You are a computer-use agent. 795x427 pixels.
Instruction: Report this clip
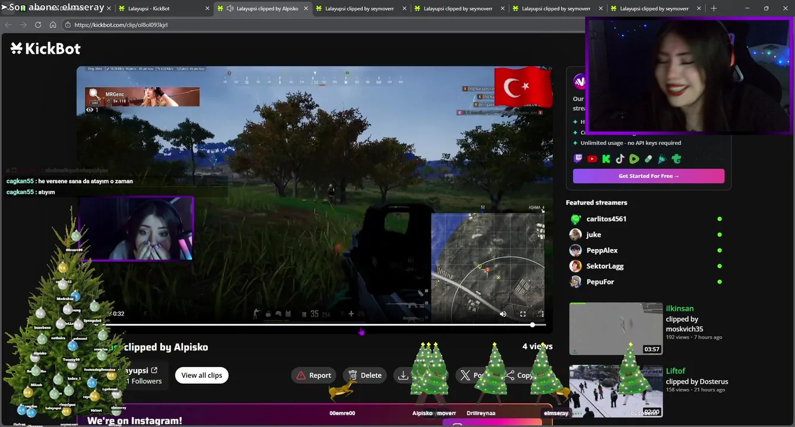click(313, 375)
